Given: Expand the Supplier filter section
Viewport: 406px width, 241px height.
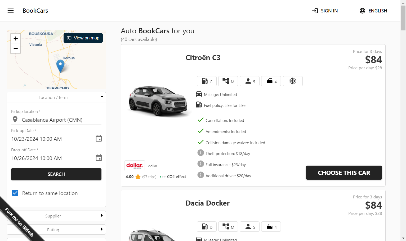Looking at the screenshot, I should point(56,216).
